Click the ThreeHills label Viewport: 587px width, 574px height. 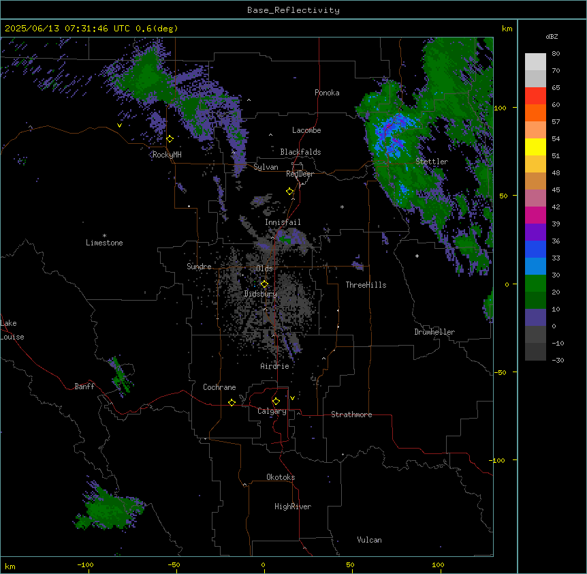pos(366,285)
